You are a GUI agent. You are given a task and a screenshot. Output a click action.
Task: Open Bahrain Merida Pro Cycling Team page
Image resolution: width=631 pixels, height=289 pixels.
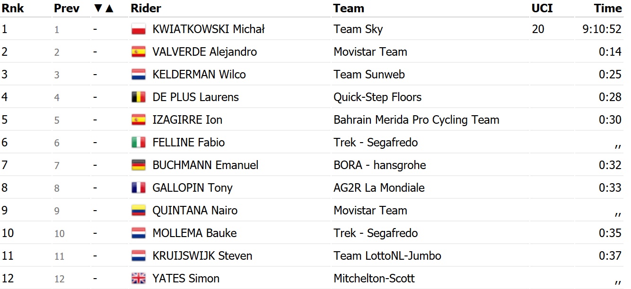[416, 120]
